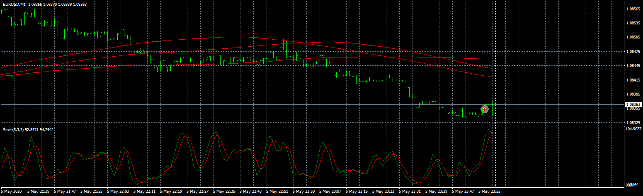
Task: Click the 5 May 2020 date label
Action: point(12,191)
